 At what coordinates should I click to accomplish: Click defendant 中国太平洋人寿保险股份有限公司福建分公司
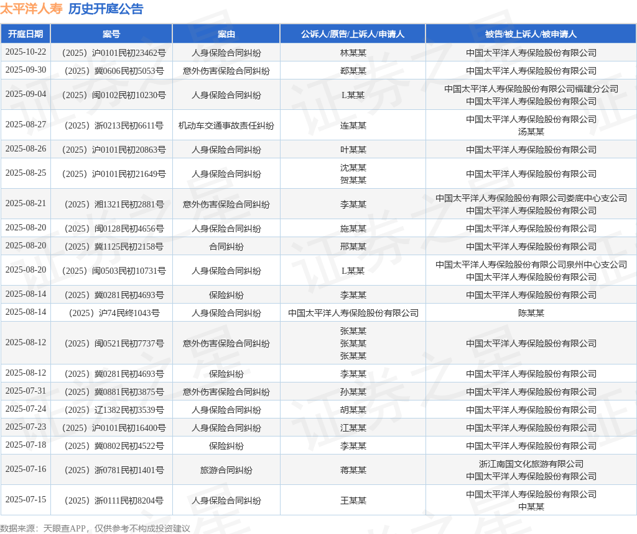click(531, 89)
